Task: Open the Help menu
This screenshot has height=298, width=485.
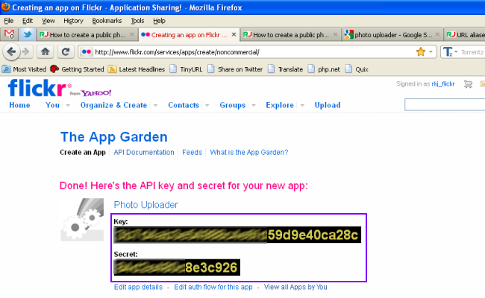Action: click(x=159, y=21)
